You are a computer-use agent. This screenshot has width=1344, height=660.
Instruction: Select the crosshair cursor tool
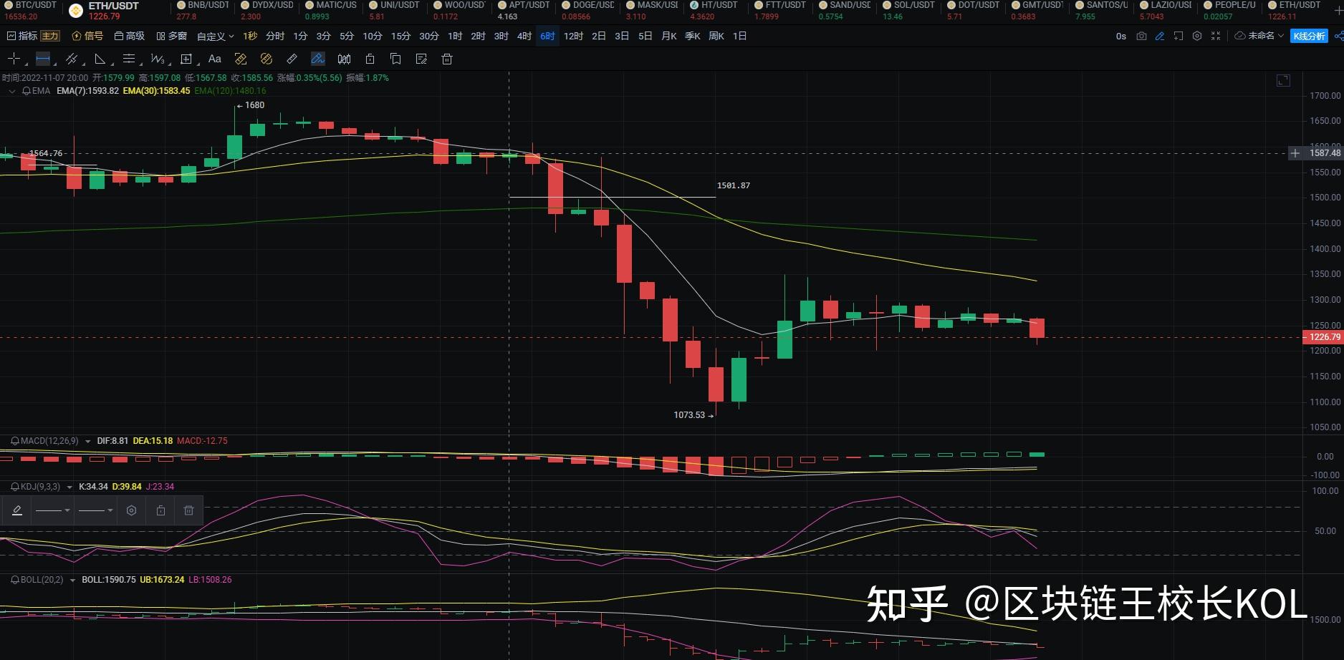pyautogui.click(x=14, y=59)
